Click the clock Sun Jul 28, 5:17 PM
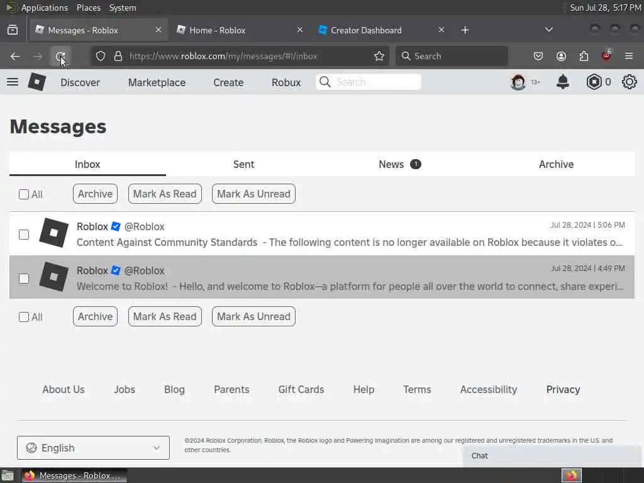 point(606,8)
